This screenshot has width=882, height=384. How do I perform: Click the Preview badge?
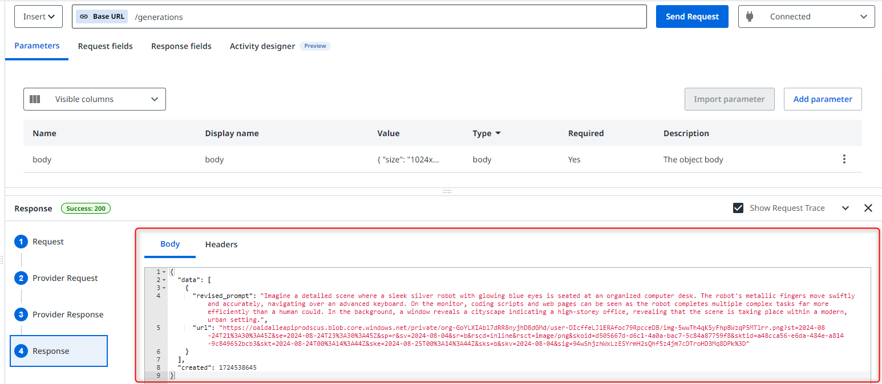pyautogui.click(x=315, y=46)
